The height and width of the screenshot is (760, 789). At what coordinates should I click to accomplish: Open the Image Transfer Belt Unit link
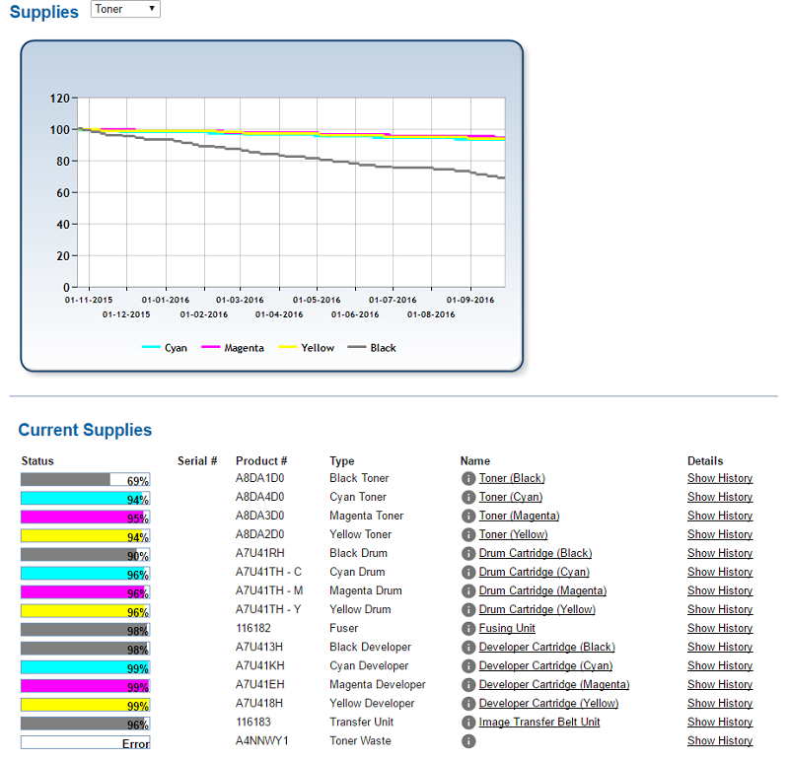(538, 722)
